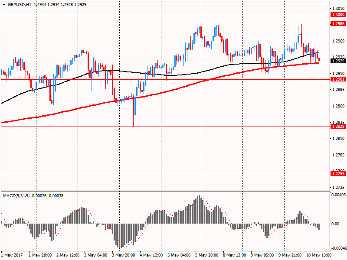Click the '3 May 04:00' time axis label
Screen dimensions: 347x260
pyautogui.click(x=96, y=255)
